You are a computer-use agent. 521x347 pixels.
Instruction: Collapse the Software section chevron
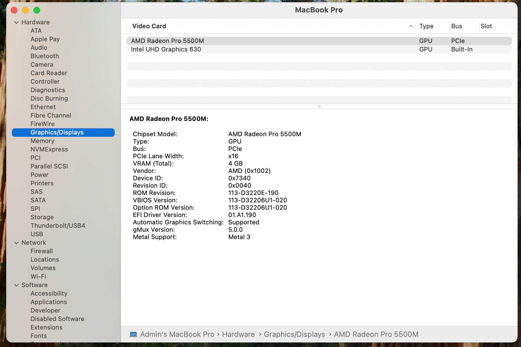[16, 285]
